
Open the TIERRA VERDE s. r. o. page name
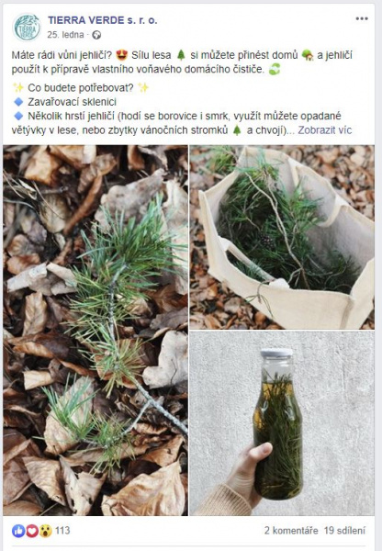pyautogui.click(x=102, y=20)
